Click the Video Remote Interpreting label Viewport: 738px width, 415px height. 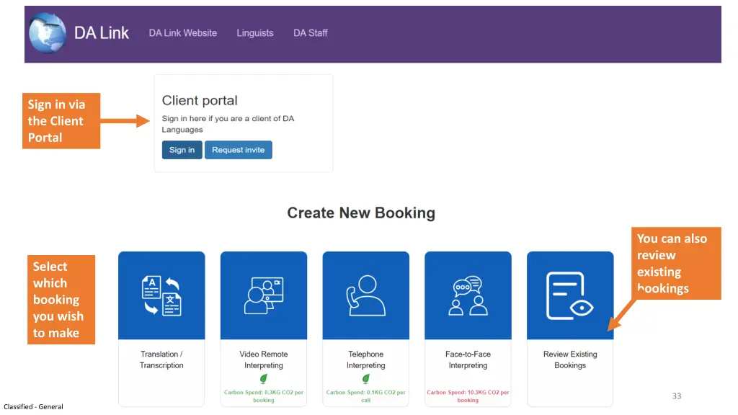pos(264,360)
